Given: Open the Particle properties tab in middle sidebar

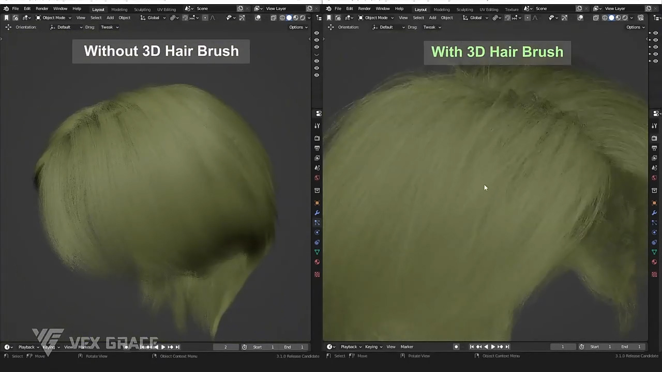Looking at the screenshot, I should click(317, 223).
